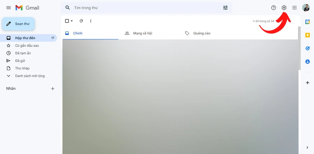Open the Support help icon
The image size is (314, 154).
click(274, 8)
